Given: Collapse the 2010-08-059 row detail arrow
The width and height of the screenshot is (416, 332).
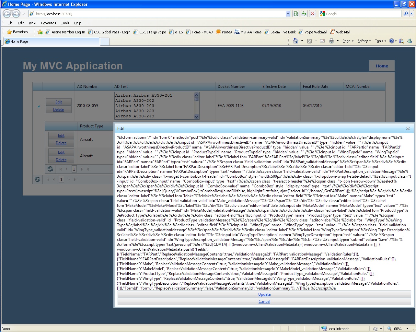Looking at the screenshot, I should [x=39, y=106].
